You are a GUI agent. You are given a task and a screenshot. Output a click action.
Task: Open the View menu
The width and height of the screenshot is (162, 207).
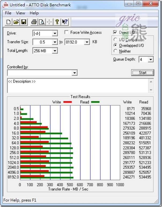pyautogui.click(x=20, y=13)
